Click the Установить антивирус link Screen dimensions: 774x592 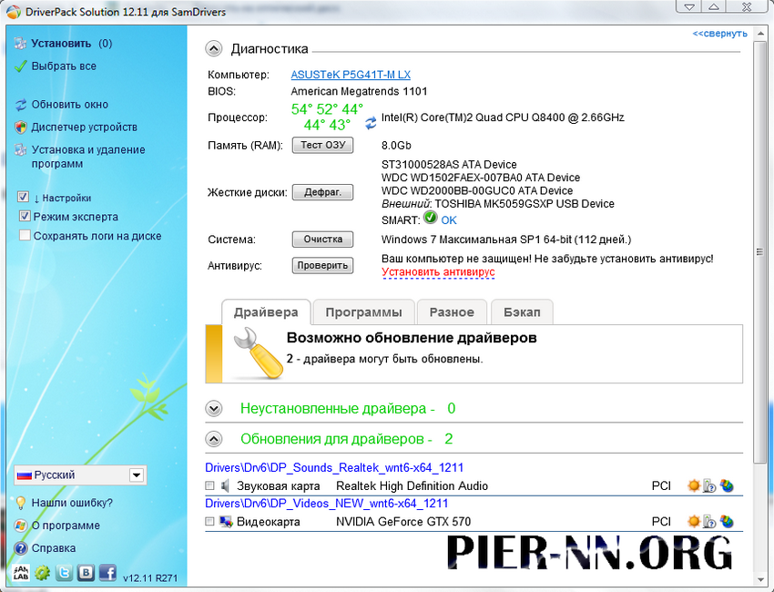pyautogui.click(x=438, y=272)
